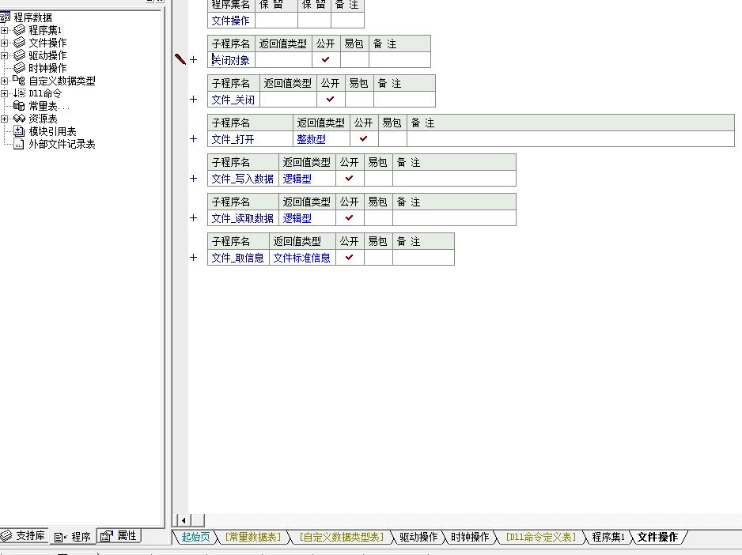Toggle the 公开 checkmark for 文件_关闭
The width and height of the screenshot is (742, 555).
331,100
